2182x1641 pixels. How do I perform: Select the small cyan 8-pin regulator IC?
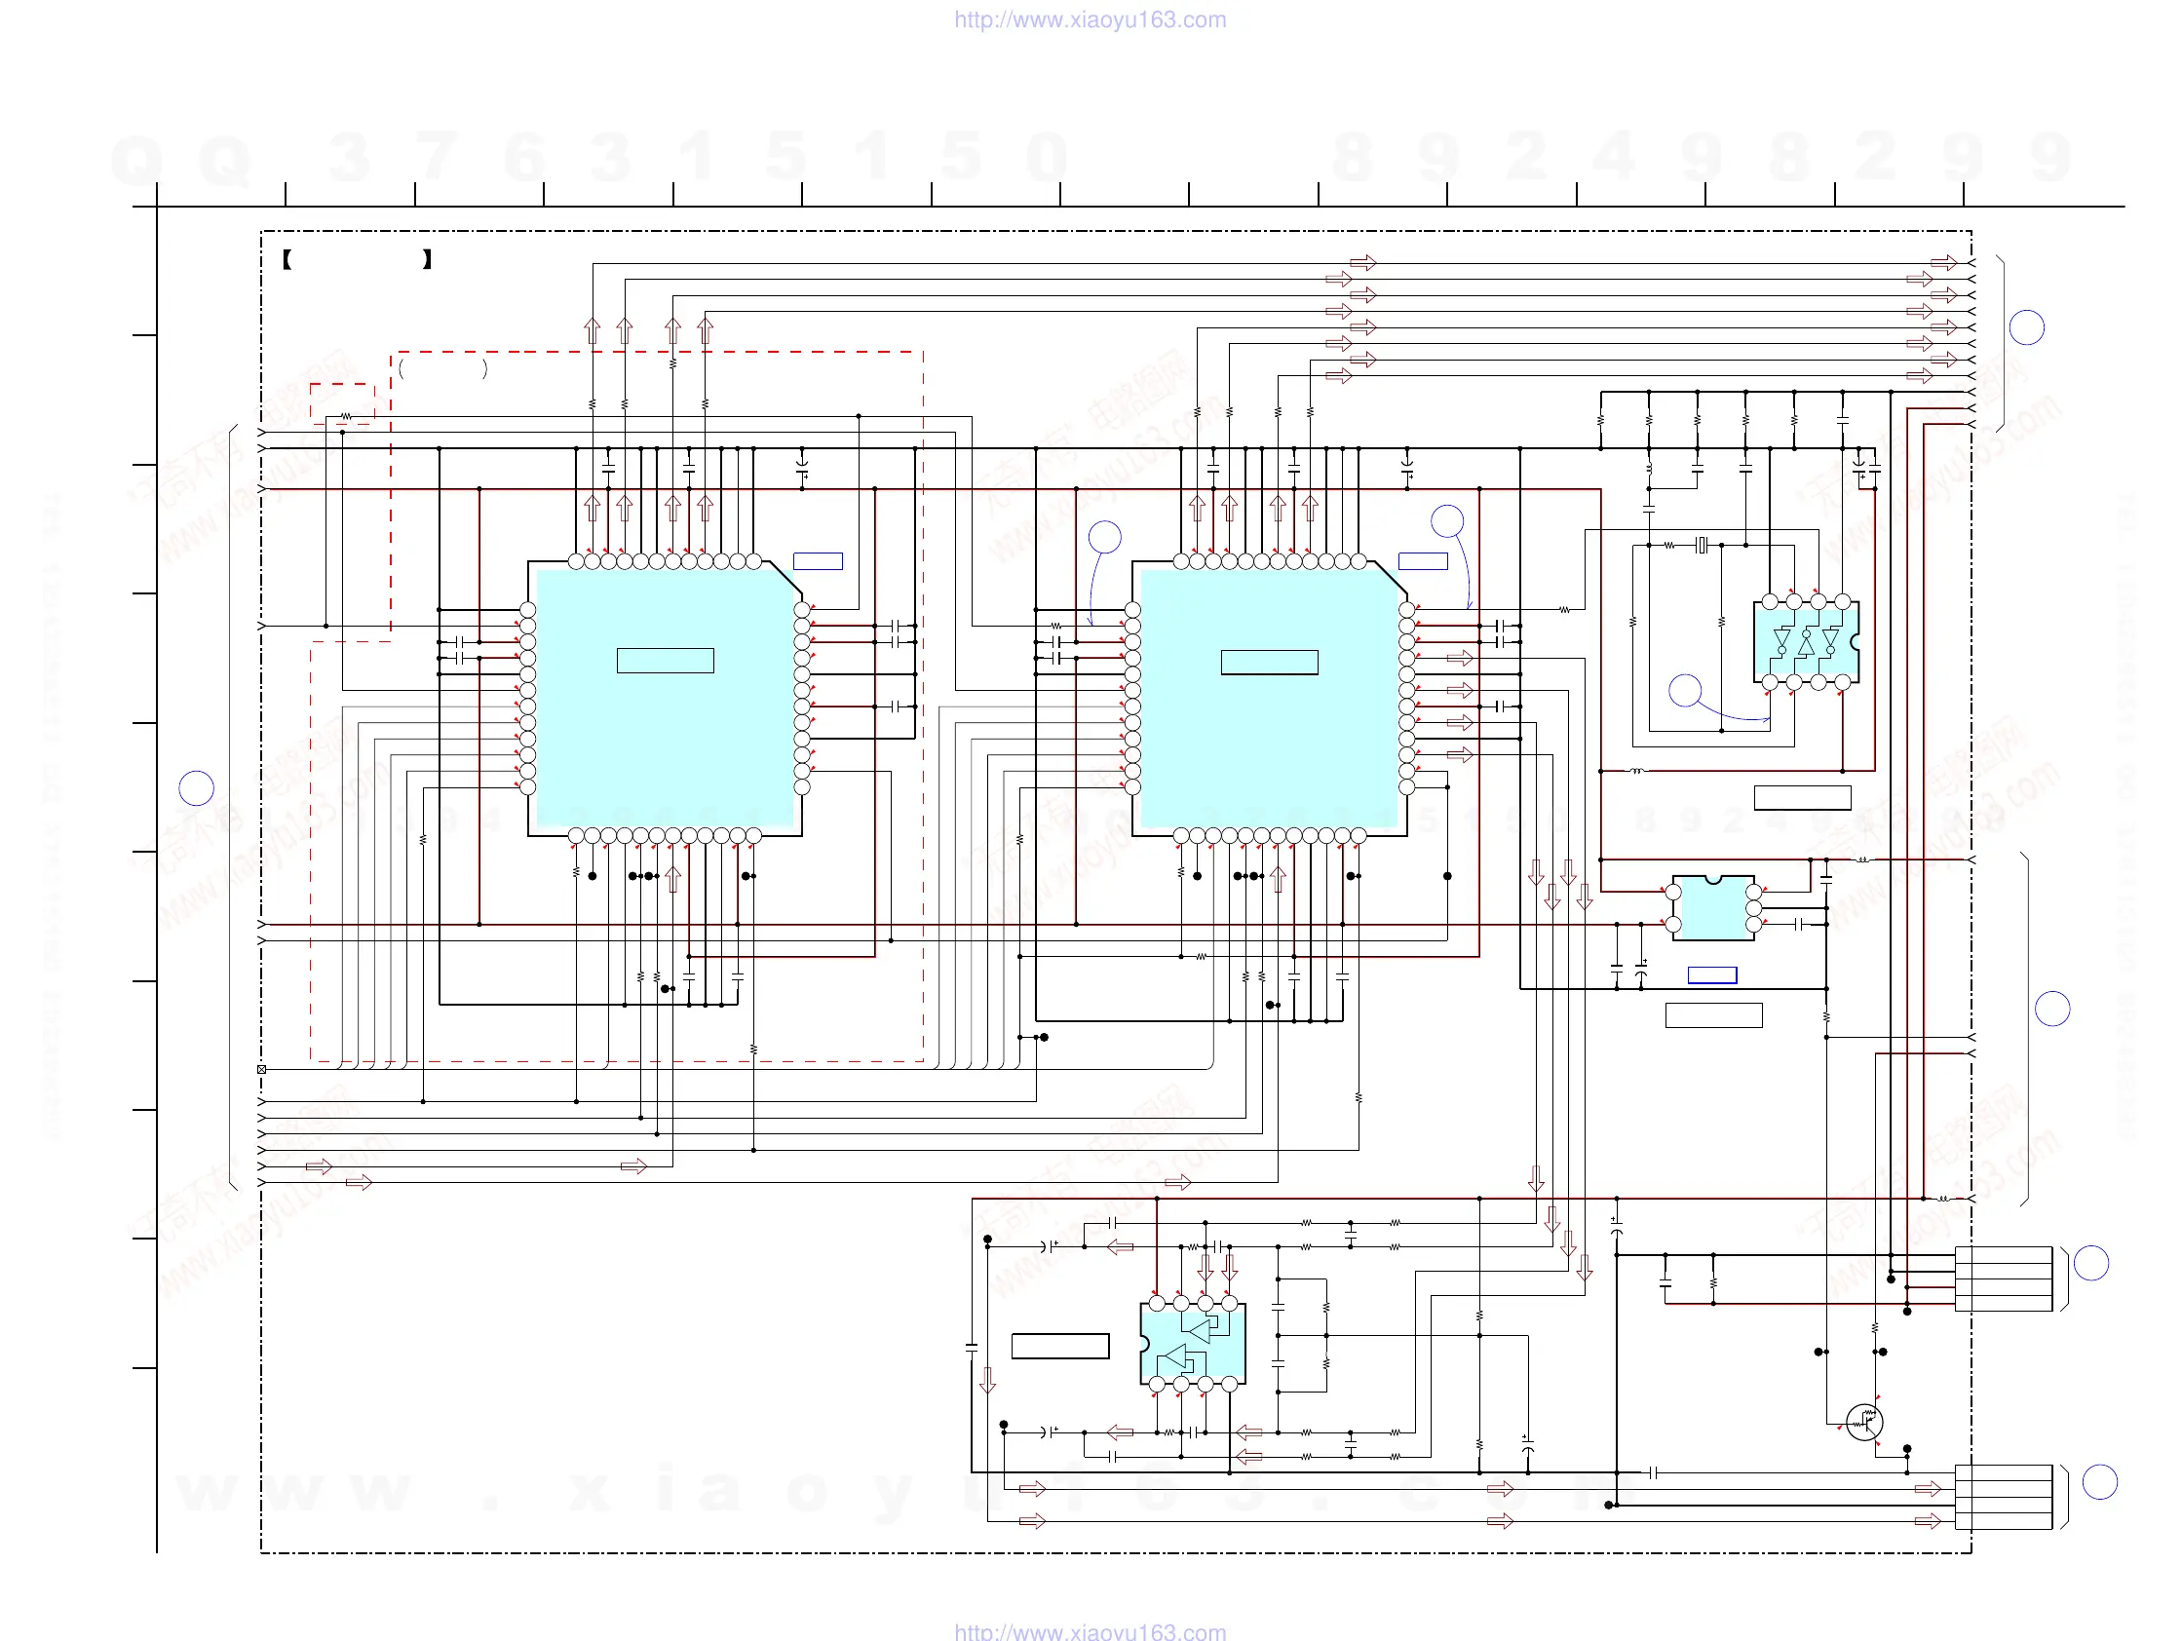click(1713, 907)
